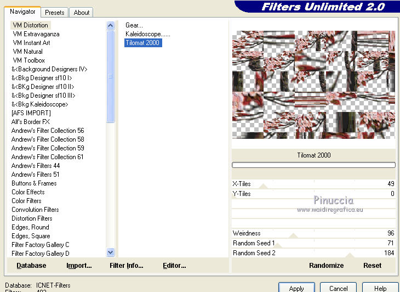
Task: Click the filter category scrollbar thumb
Action: pyautogui.click(x=110, y=76)
